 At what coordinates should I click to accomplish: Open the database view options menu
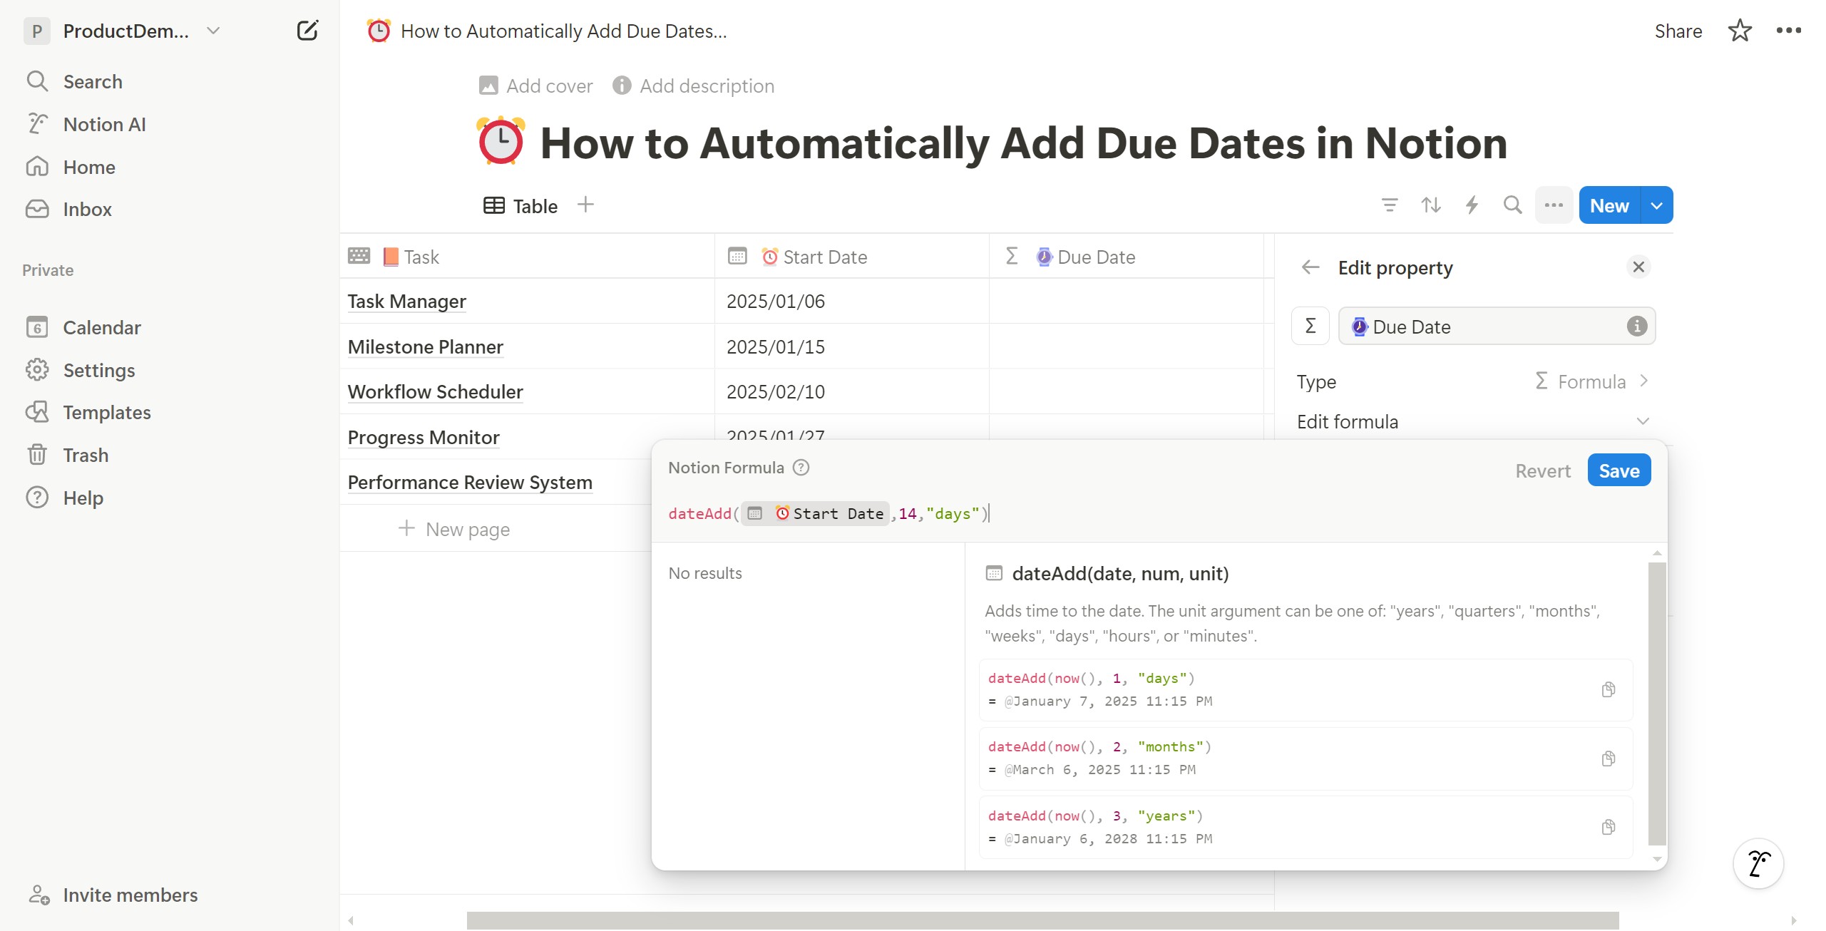click(1554, 205)
